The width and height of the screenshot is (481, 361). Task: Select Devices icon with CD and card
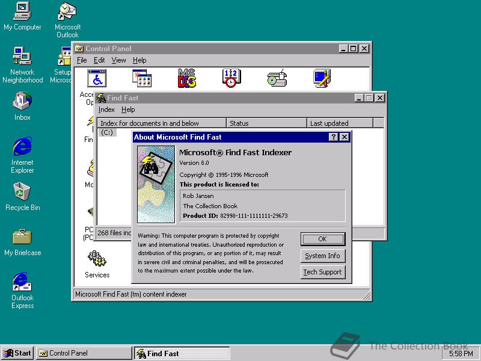pyautogui.click(x=277, y=78)
